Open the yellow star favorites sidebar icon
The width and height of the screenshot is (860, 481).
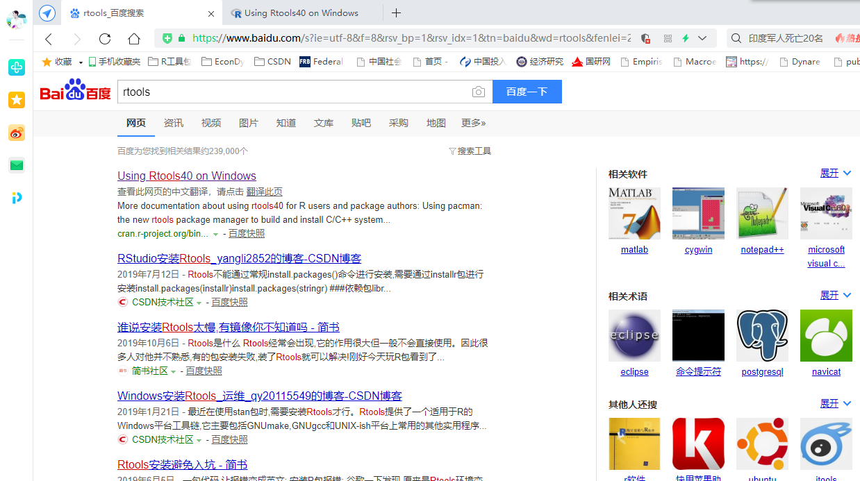point(17,100)
